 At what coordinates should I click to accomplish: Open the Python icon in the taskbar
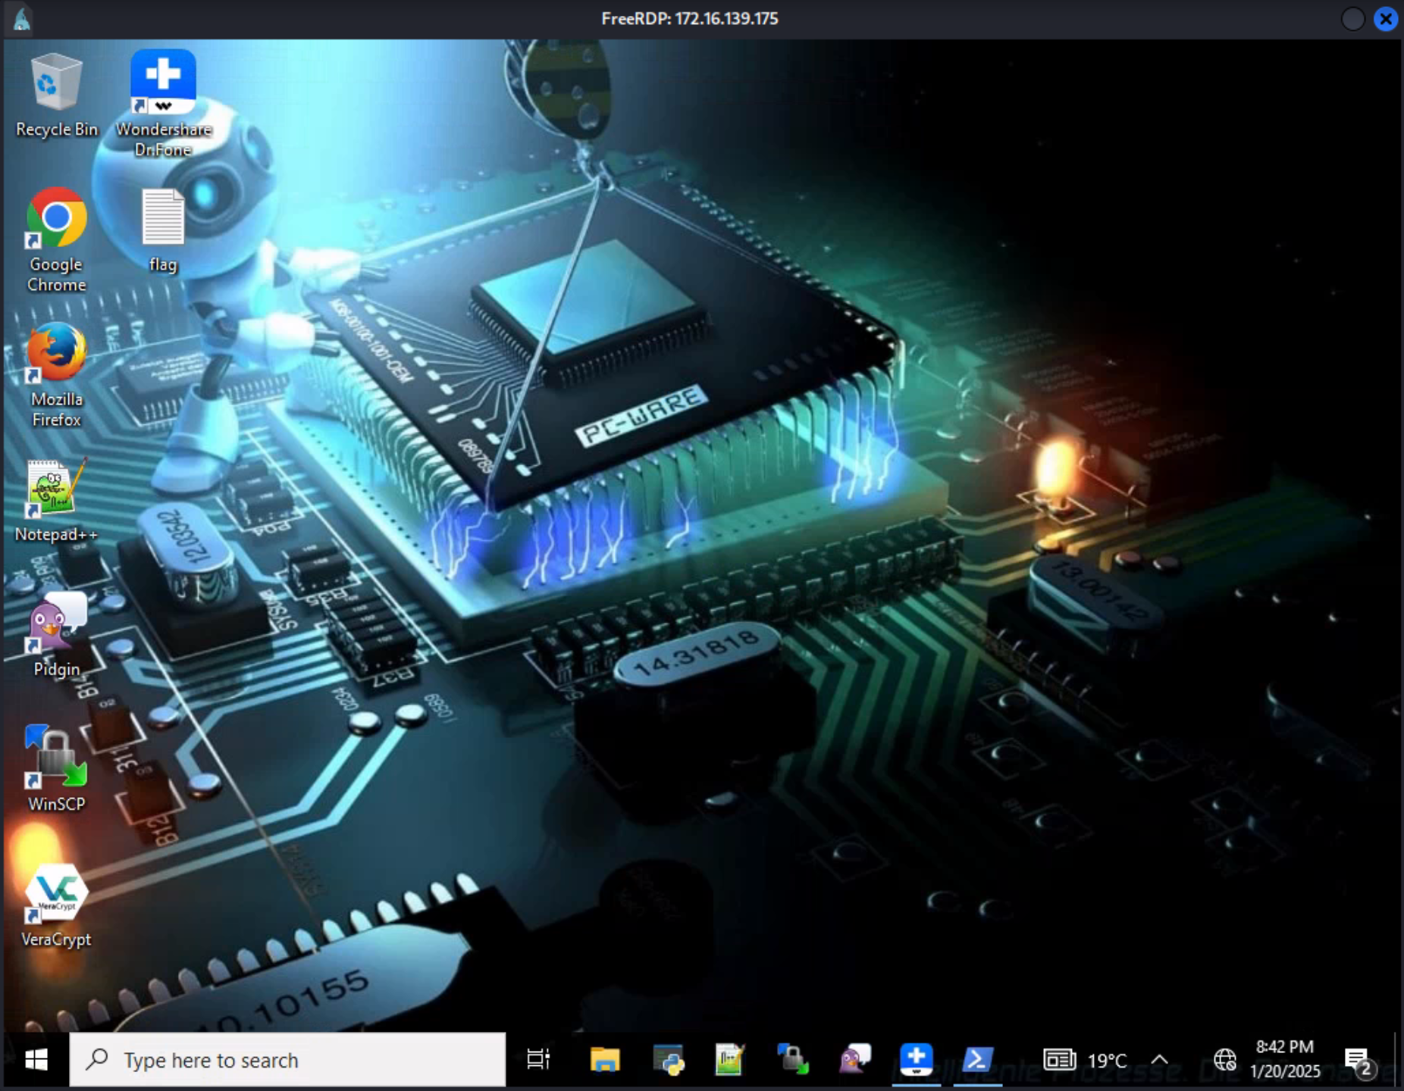pos(668,1059)
